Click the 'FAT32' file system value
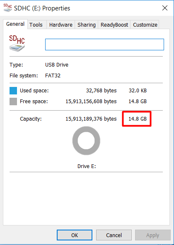Screen dimensions: 174x245 point(53,76)
